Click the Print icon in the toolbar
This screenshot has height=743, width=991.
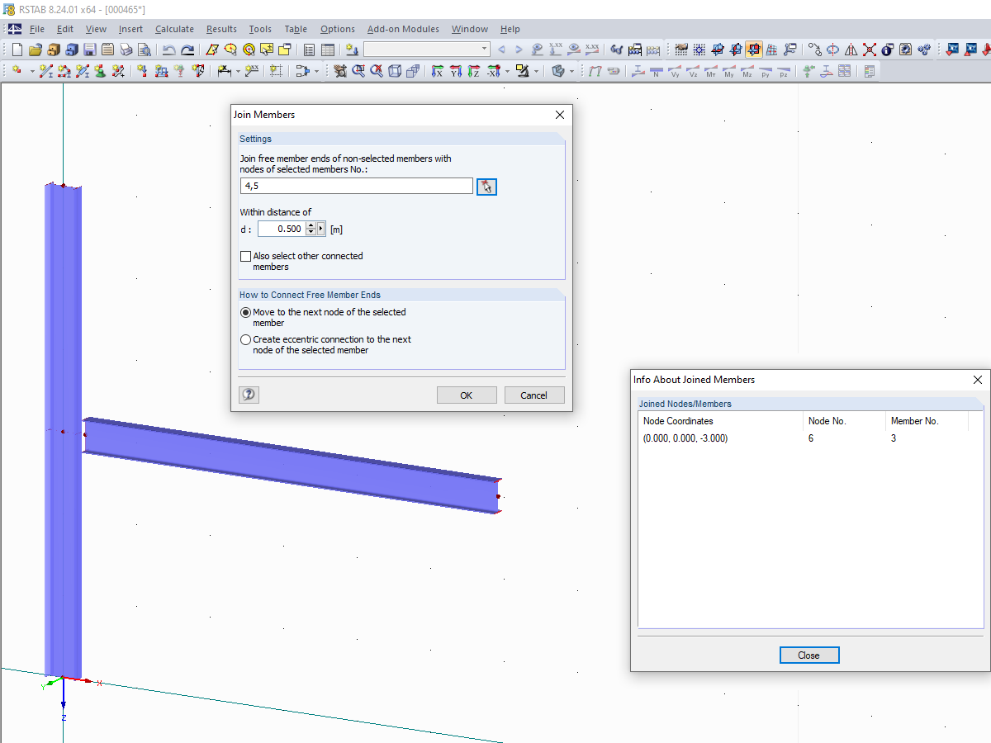tap(126, 50)
